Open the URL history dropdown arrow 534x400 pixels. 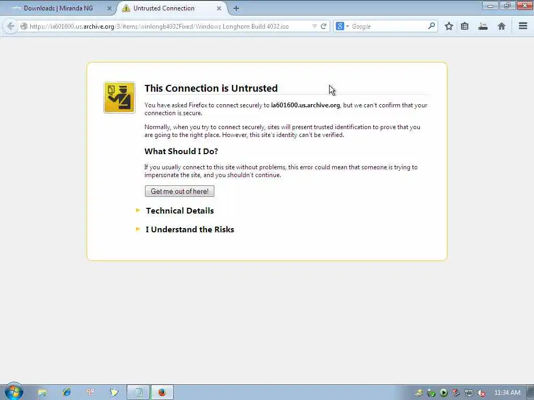coord(314,26)
